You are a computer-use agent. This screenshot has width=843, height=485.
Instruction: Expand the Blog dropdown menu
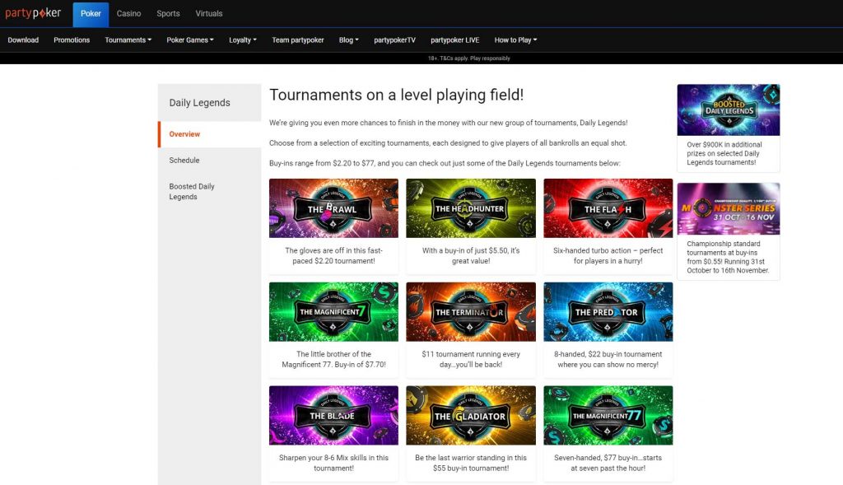348,40
